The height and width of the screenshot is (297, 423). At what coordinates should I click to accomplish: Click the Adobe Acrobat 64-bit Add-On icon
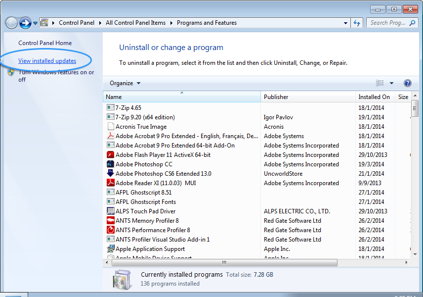(110, 145)
